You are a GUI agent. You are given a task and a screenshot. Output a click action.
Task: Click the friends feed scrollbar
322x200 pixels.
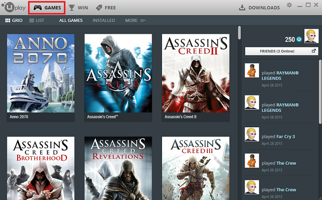(320, 91)
